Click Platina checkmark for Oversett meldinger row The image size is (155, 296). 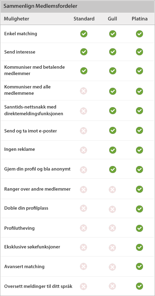(x=139, y=286)
